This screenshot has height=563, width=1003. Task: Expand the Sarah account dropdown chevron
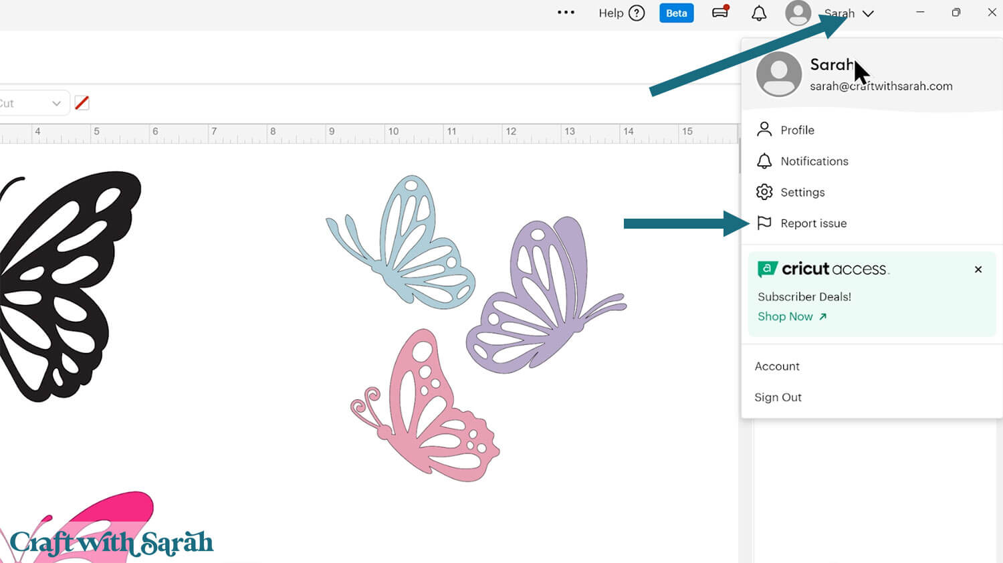tap(868, 13)
